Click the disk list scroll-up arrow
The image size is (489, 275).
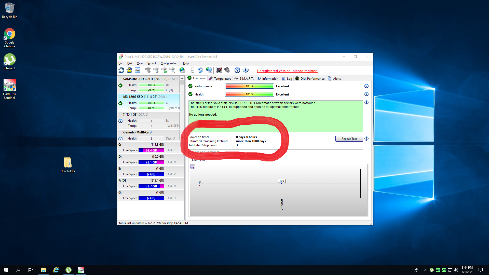coord(182,78)
